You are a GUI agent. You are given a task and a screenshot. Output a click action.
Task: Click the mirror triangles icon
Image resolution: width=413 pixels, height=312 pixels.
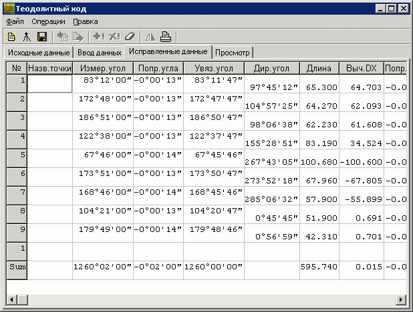click(150, 37)
